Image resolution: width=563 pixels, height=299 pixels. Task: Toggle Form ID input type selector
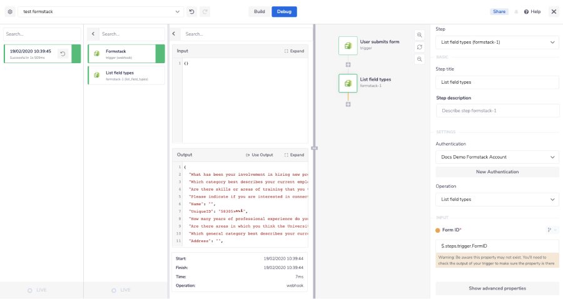[x=552, y=230]
